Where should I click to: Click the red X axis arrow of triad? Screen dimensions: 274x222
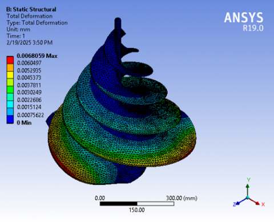[255, 201]
